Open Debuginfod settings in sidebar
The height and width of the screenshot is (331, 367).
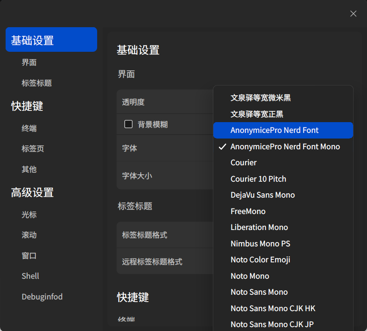42,296
